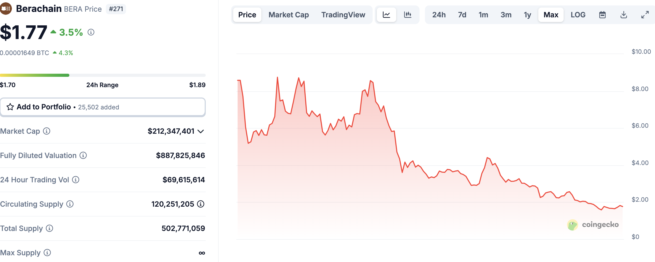Viewport: 655px width, 262px height.
Task: Click the Berachain bear logo icon
Action: [6, 9]
